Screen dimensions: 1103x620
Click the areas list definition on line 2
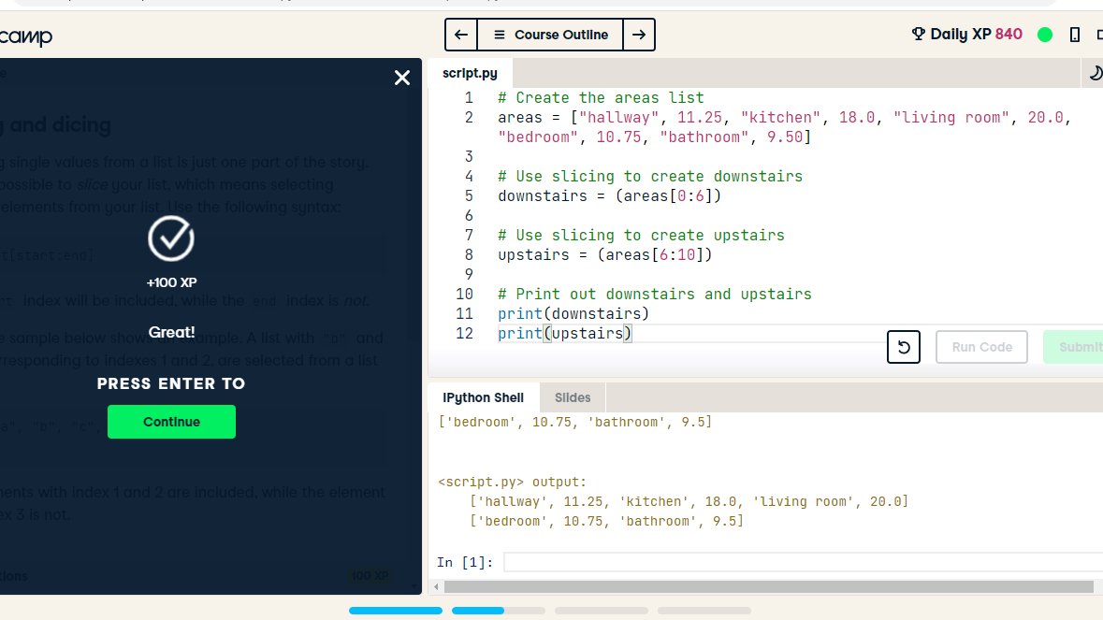coord(784,127)
